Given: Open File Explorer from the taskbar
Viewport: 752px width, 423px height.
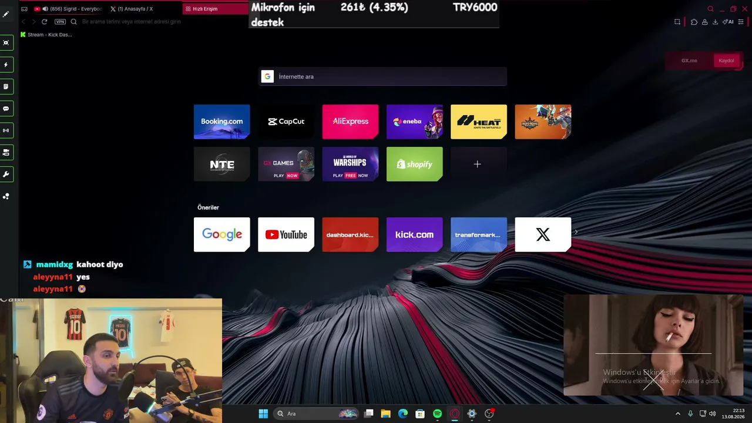Looking at the screenshot, I should pyautogui.click(x=385, y=414).
